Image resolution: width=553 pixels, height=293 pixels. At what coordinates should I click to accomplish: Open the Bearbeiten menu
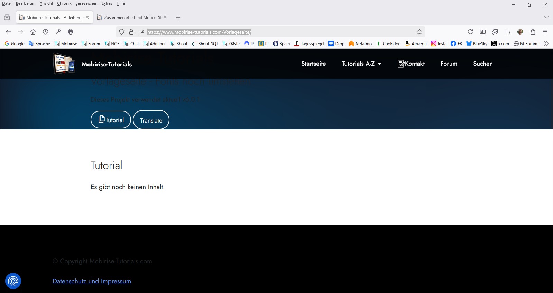(x=26, y=3)
